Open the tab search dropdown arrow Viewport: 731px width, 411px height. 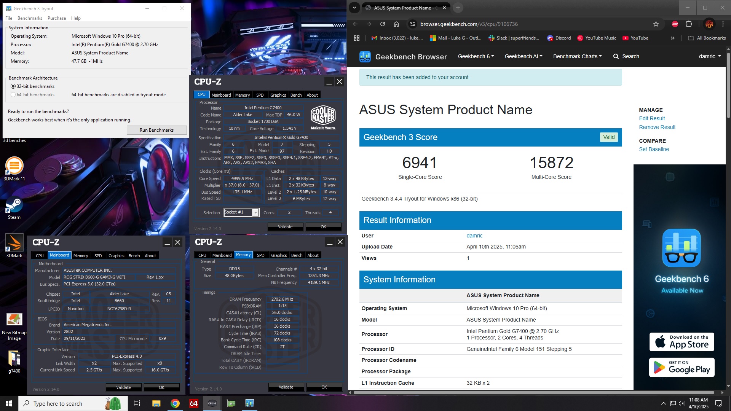point(354,8)
